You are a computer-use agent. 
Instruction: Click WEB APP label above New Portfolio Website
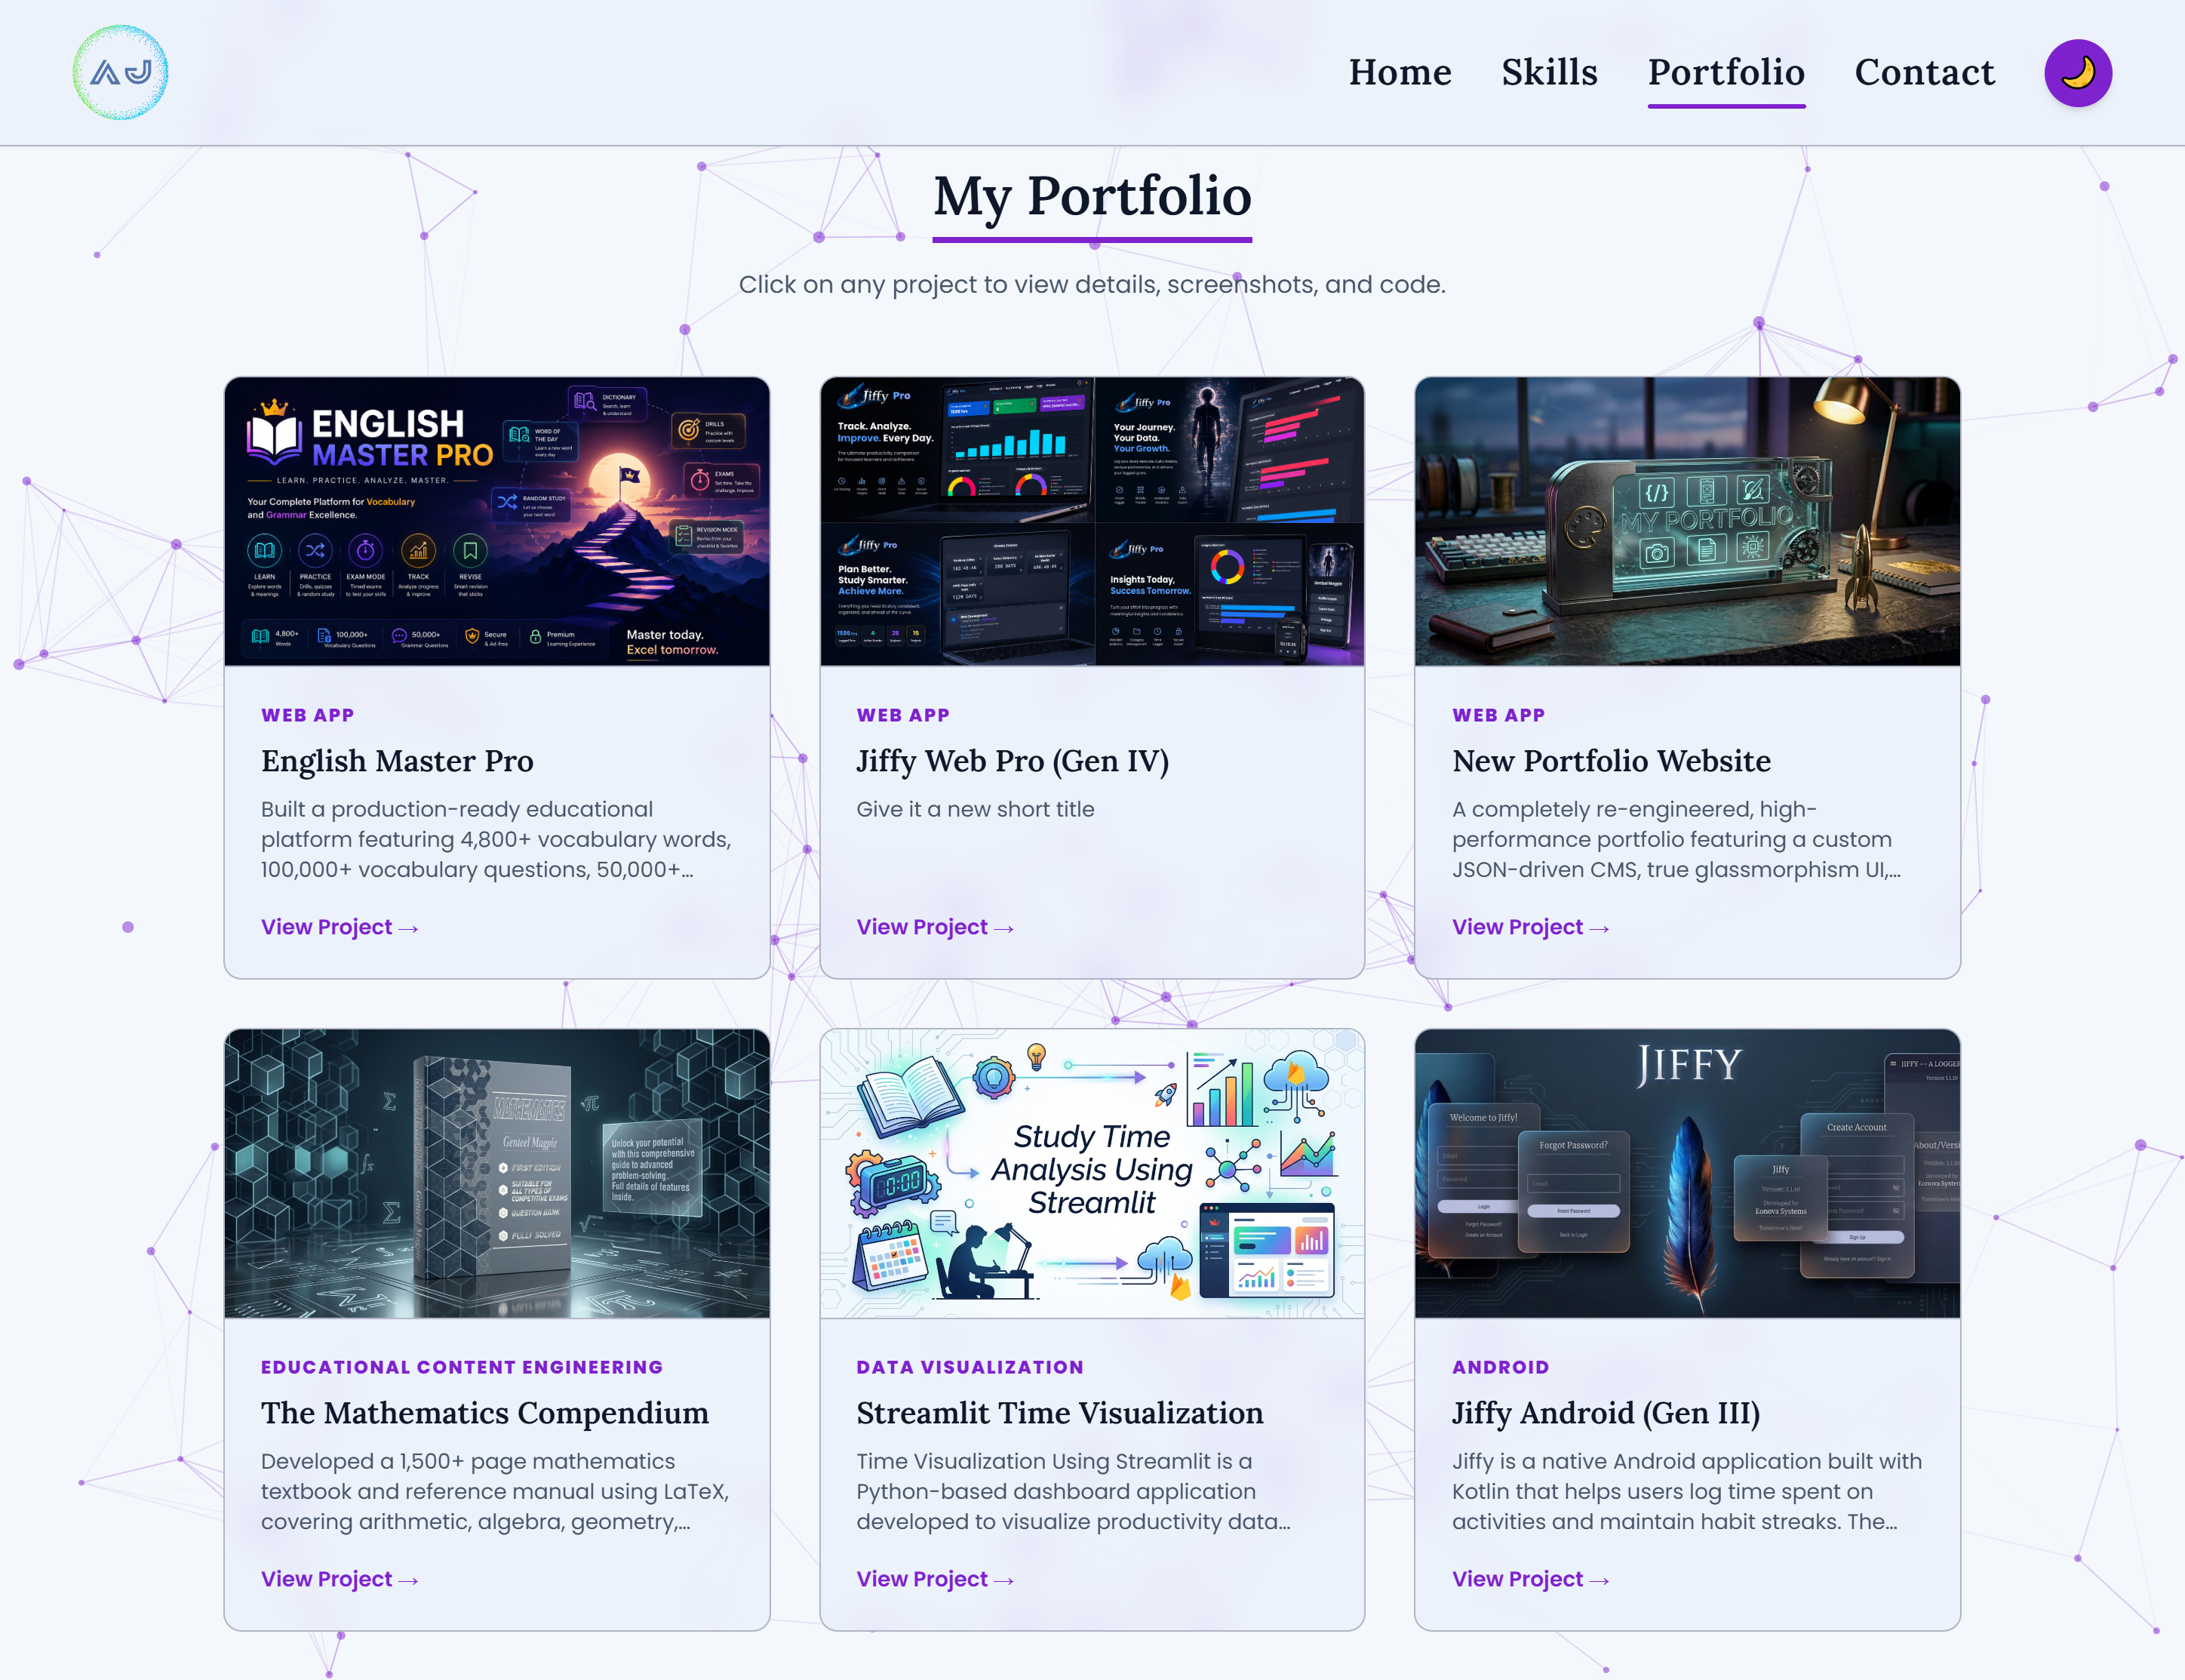click(1498, 715)
